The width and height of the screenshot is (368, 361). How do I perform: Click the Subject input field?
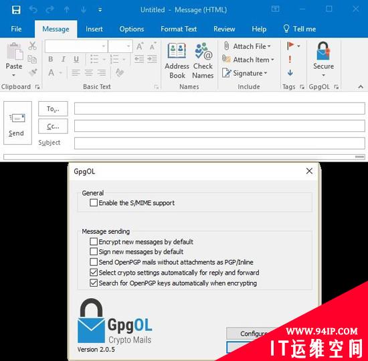[x=219, y=143]
